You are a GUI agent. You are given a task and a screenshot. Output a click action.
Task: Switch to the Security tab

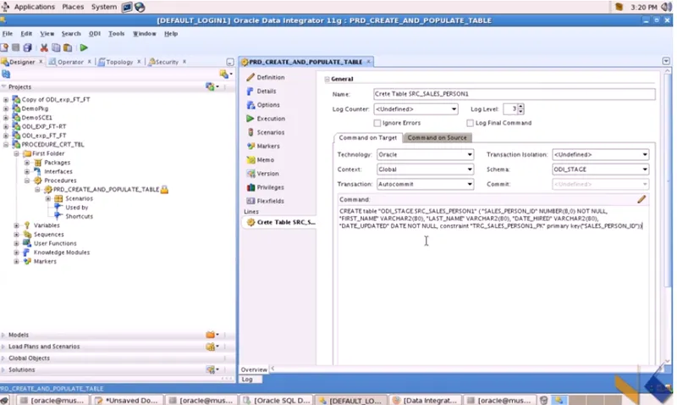[x=166, y=62]
